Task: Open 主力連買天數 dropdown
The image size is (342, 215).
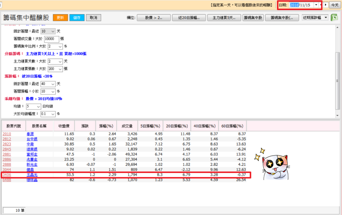Action: point(55,61)
